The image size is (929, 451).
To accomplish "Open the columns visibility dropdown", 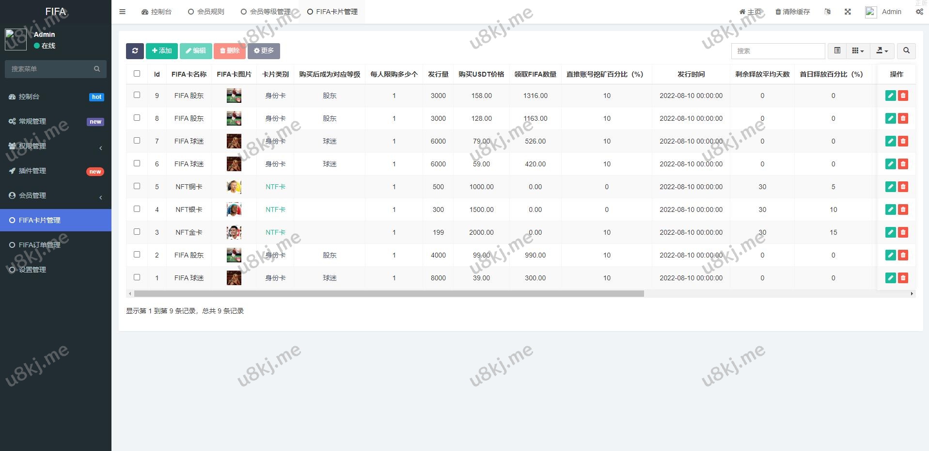I will click(858, 51).
